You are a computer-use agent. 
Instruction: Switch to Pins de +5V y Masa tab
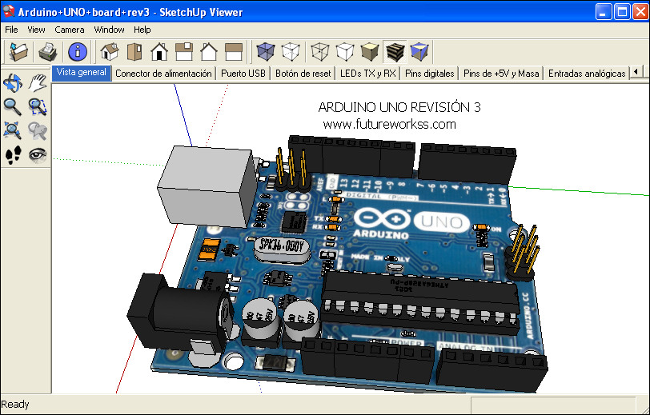click(501, 74)
